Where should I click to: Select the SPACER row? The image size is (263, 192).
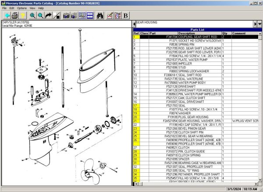[196, 159]
